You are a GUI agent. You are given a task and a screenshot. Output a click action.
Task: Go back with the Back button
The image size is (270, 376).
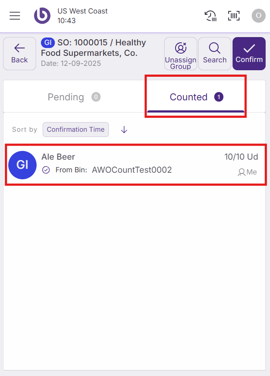20,54
